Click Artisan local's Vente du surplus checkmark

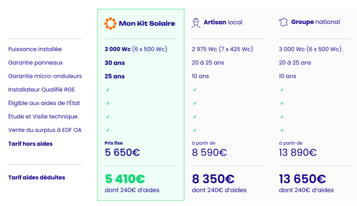(195, 130)
